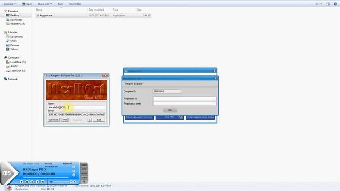Switch to AUDIO tab on BS.Player side panel
The height and width of the screenshot is (191, 340).
(x=84, y=173)
